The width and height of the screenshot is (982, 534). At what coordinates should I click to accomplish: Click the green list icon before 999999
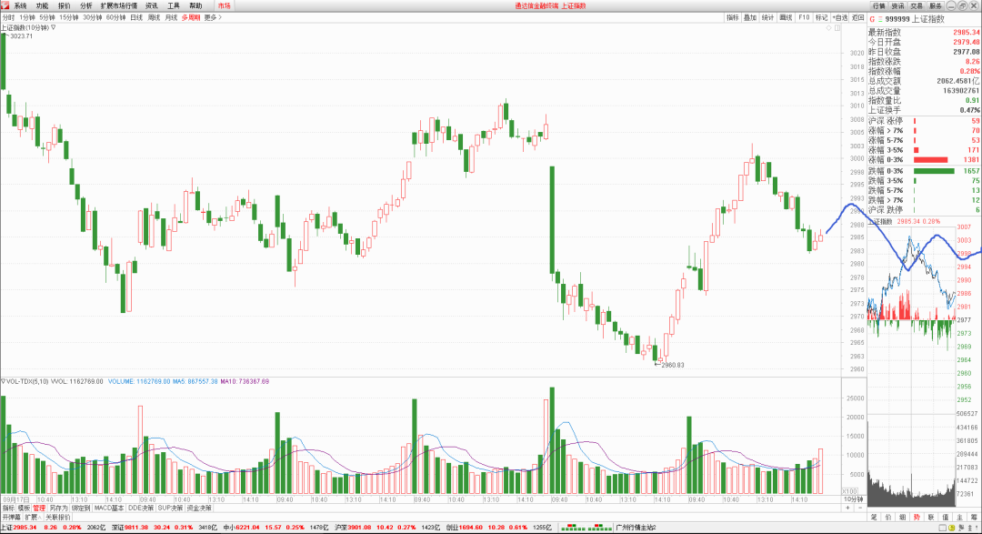click(x=881, y=17)
